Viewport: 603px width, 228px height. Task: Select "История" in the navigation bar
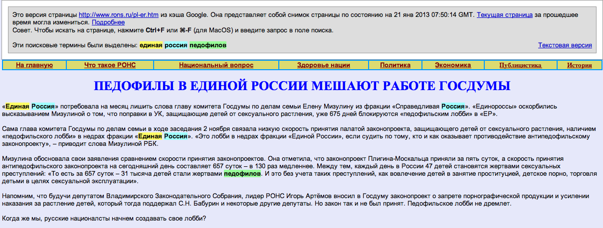point(579,65)
